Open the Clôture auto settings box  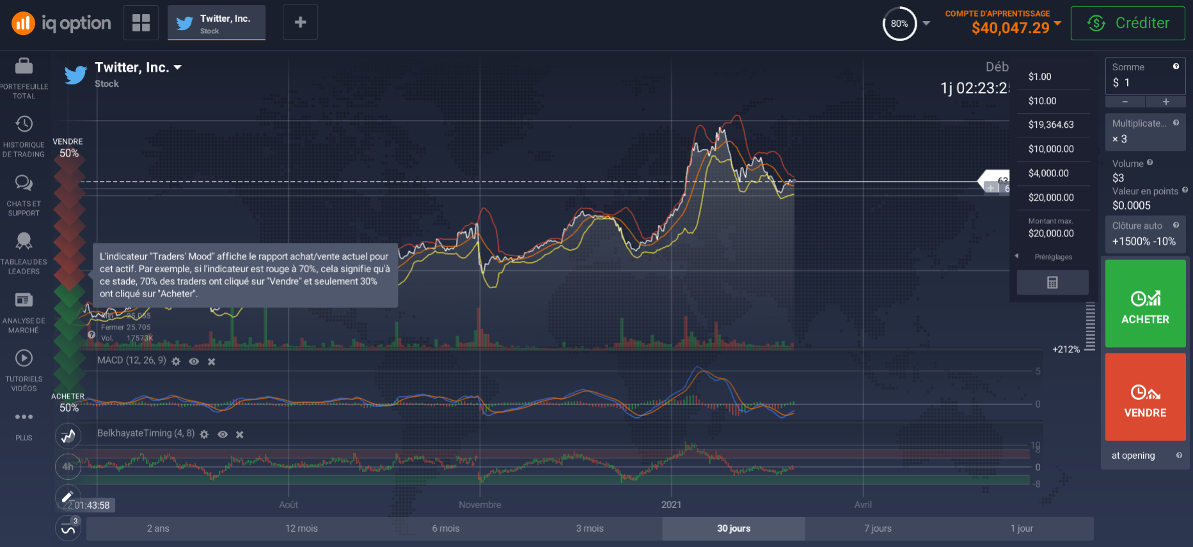tap(1145, 234)
